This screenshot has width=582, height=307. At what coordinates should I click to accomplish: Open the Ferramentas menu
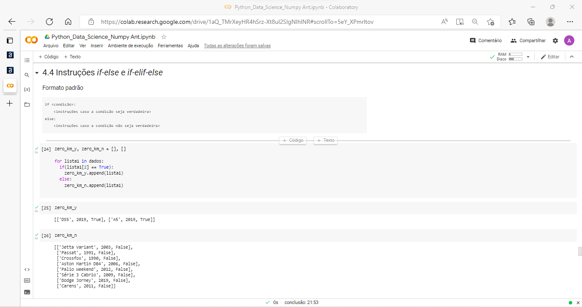pyautogui.click(x=170, y=46)
